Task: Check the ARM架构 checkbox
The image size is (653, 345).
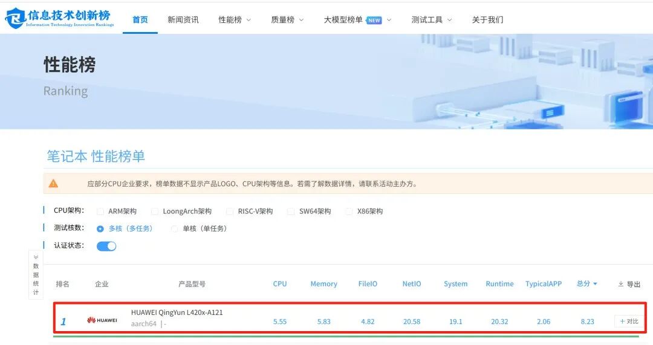Action: [100, 211]
